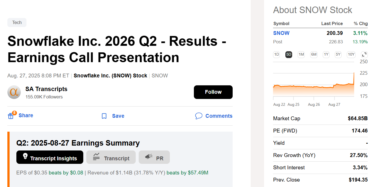Click the megaphone icon on PR tab

(149, 156)
